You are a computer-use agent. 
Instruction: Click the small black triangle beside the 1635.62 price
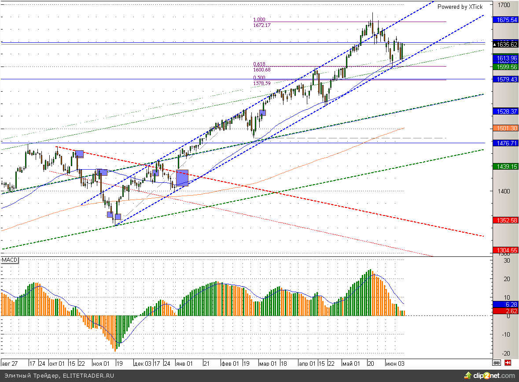tap(495, 45)
